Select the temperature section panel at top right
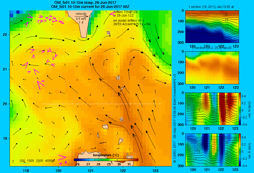The width and height of the screenshot is (254, 173). pos(212,27)
